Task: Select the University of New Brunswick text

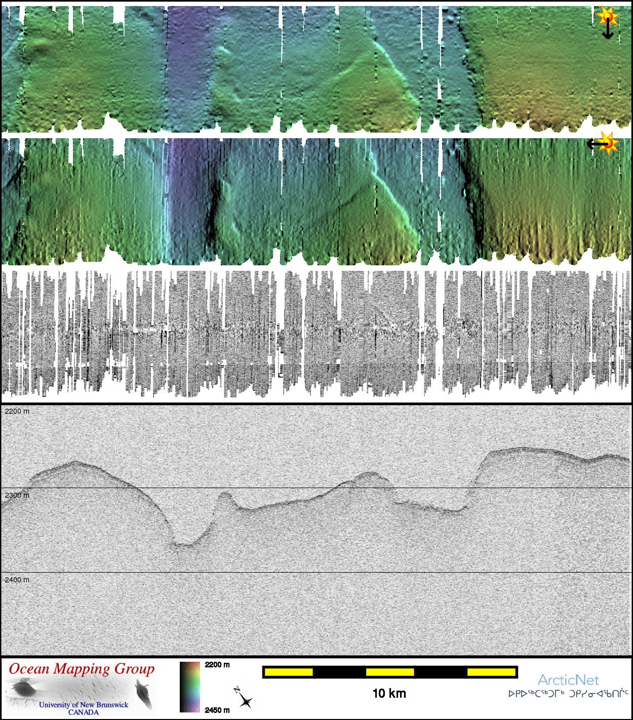Action: (x=84, y=704)
